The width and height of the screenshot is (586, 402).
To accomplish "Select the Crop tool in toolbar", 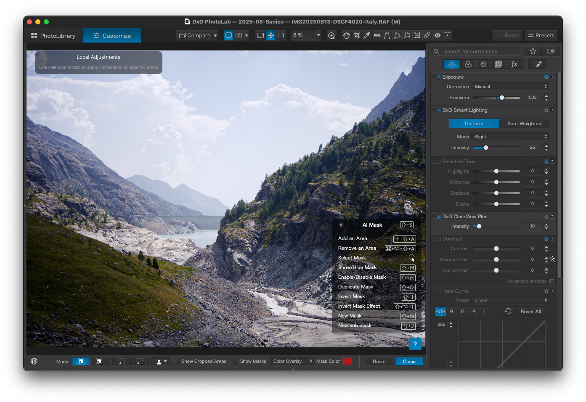I will [x=357, y=35].
